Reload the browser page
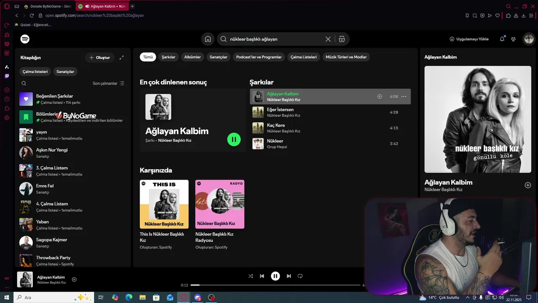 pos(32,16)
